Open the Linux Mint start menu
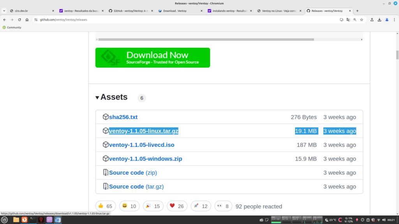Image resolution: width=399 pixels, height=224 pixels. 5,220
